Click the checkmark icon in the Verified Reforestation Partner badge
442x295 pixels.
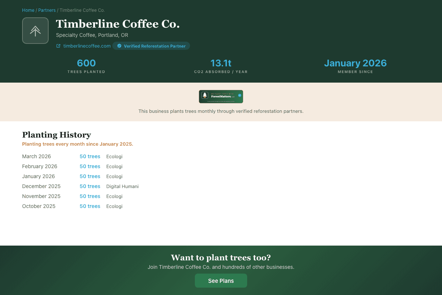(x=119, y=46)
